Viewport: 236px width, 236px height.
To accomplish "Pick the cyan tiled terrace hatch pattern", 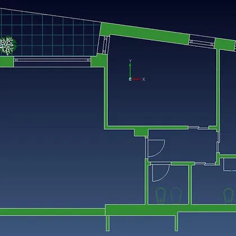I will point(49,33).
